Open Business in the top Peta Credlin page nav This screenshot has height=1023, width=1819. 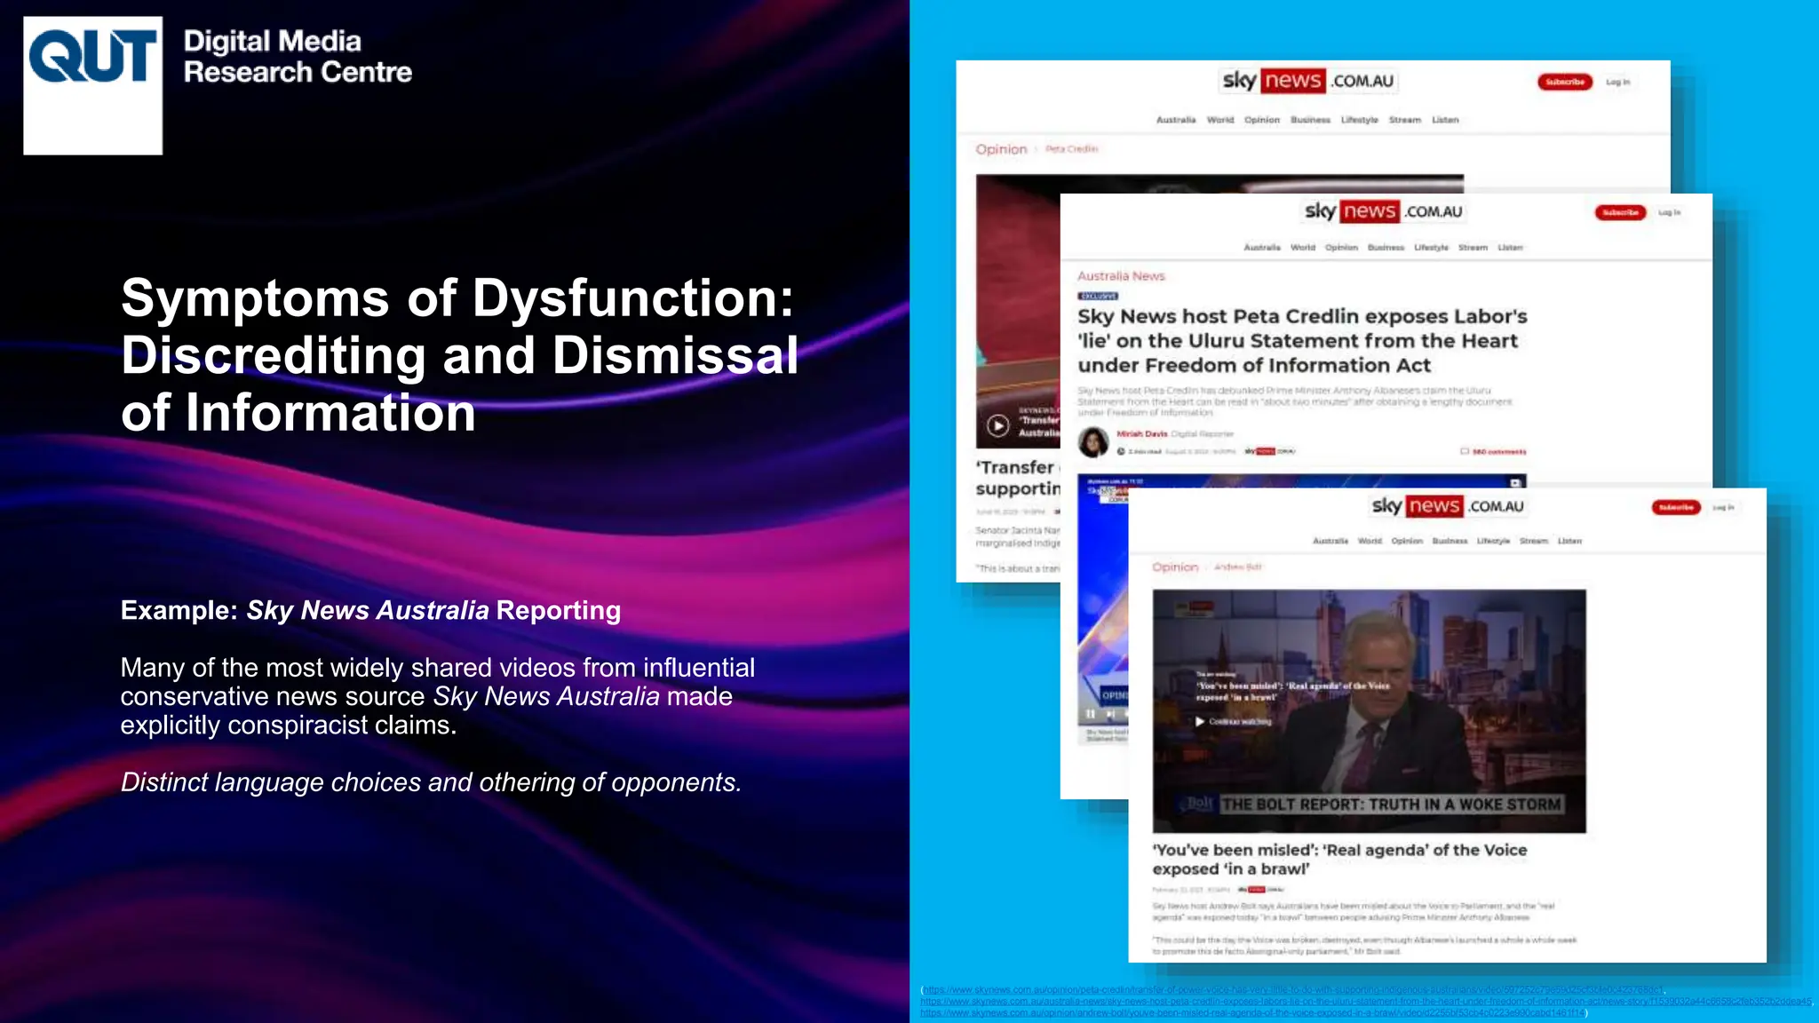click(x=1310, y=120)
